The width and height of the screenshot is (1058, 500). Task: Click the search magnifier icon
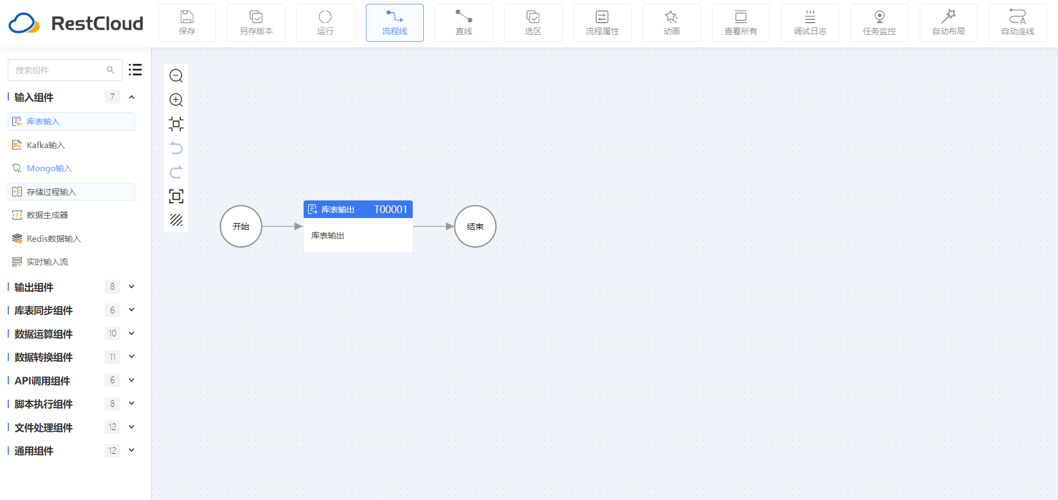[111, 70]
